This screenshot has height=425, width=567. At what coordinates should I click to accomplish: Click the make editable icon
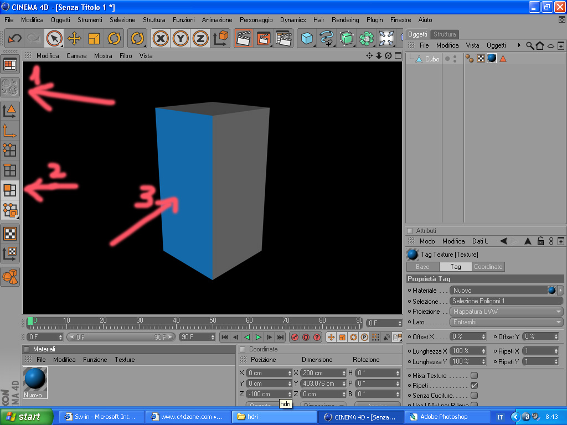click(10, 87)
